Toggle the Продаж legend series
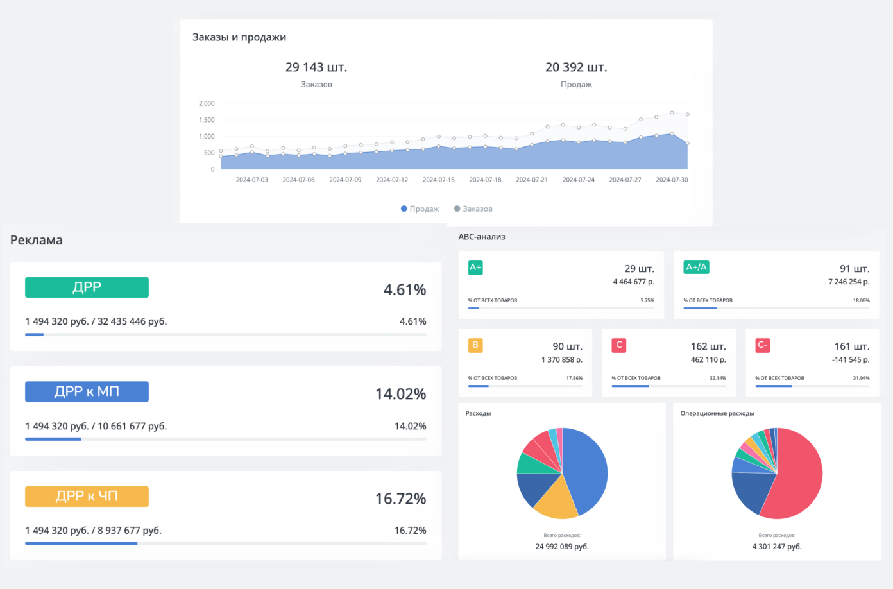 pyautogui.click(x=420, y=209)
